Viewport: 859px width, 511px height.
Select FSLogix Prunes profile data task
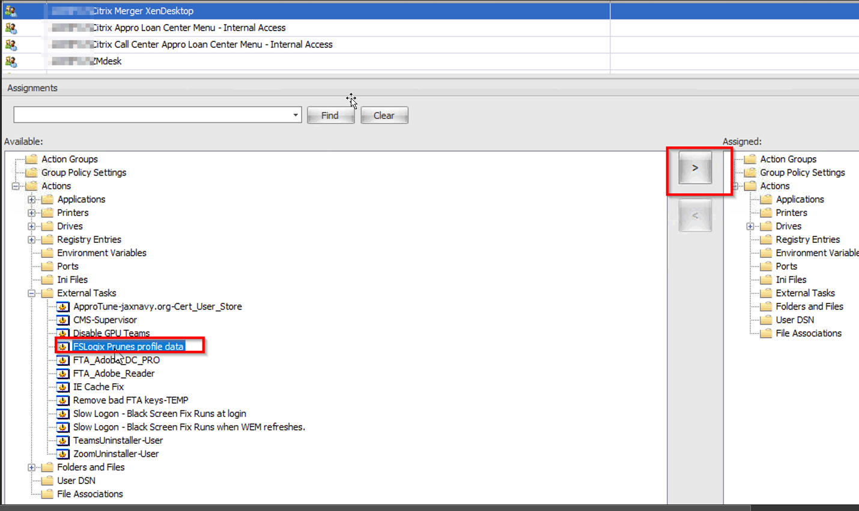[x=129, y=347]
